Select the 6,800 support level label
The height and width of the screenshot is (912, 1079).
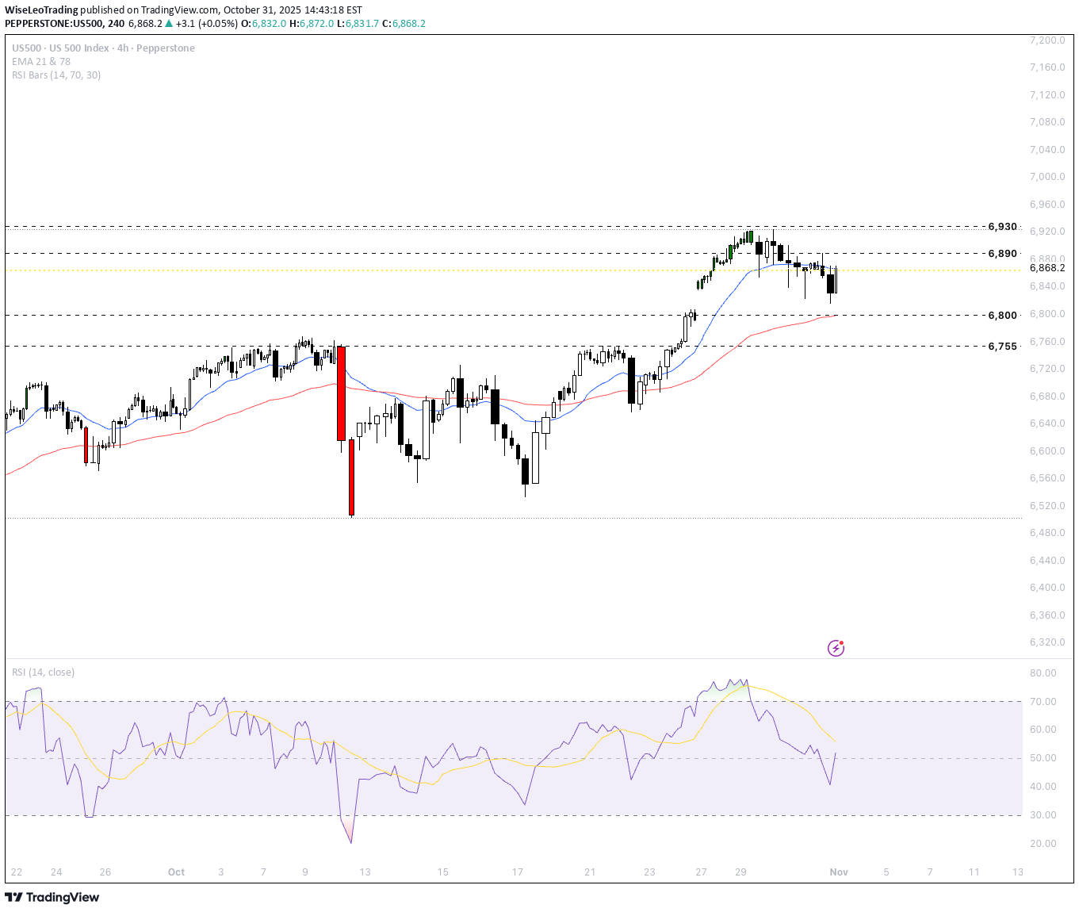1002,316
